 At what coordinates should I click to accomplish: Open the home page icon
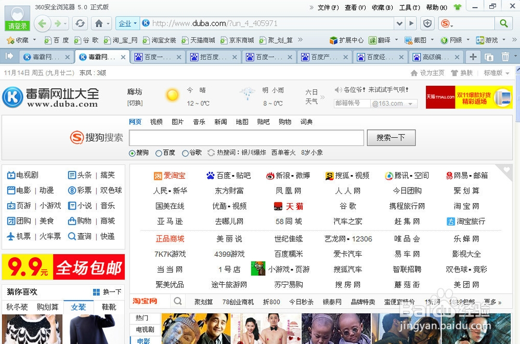(99, 23)
